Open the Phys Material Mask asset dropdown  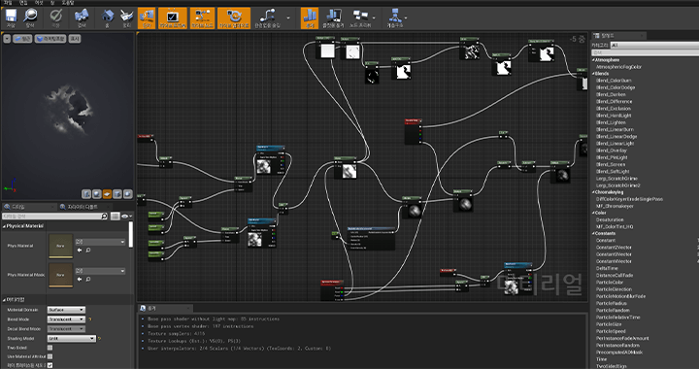[100, 271]
